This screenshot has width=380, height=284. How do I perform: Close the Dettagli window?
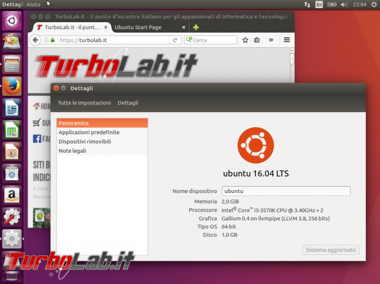tap(56, 88)
